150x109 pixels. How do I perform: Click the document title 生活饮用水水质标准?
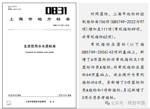(x=40, y=46)
